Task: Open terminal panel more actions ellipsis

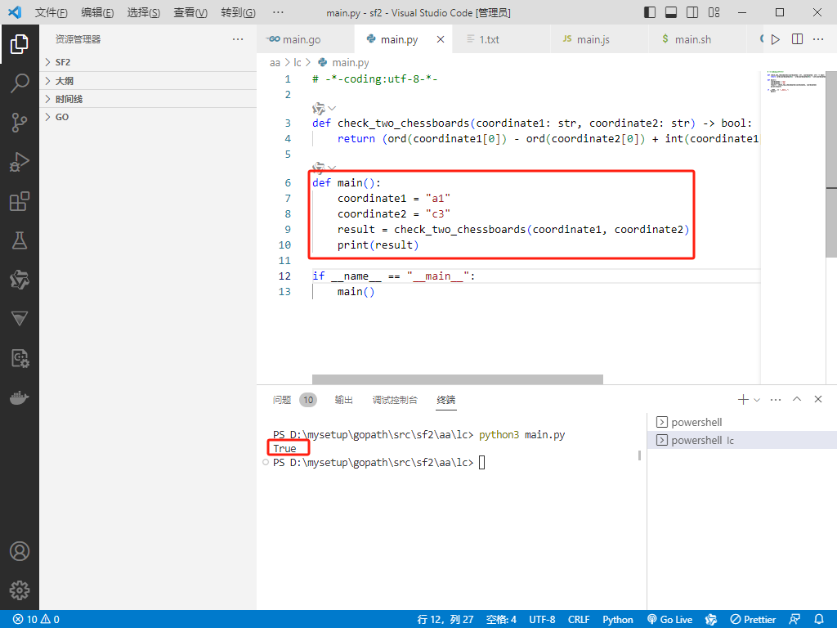Action: click(776, 399)
